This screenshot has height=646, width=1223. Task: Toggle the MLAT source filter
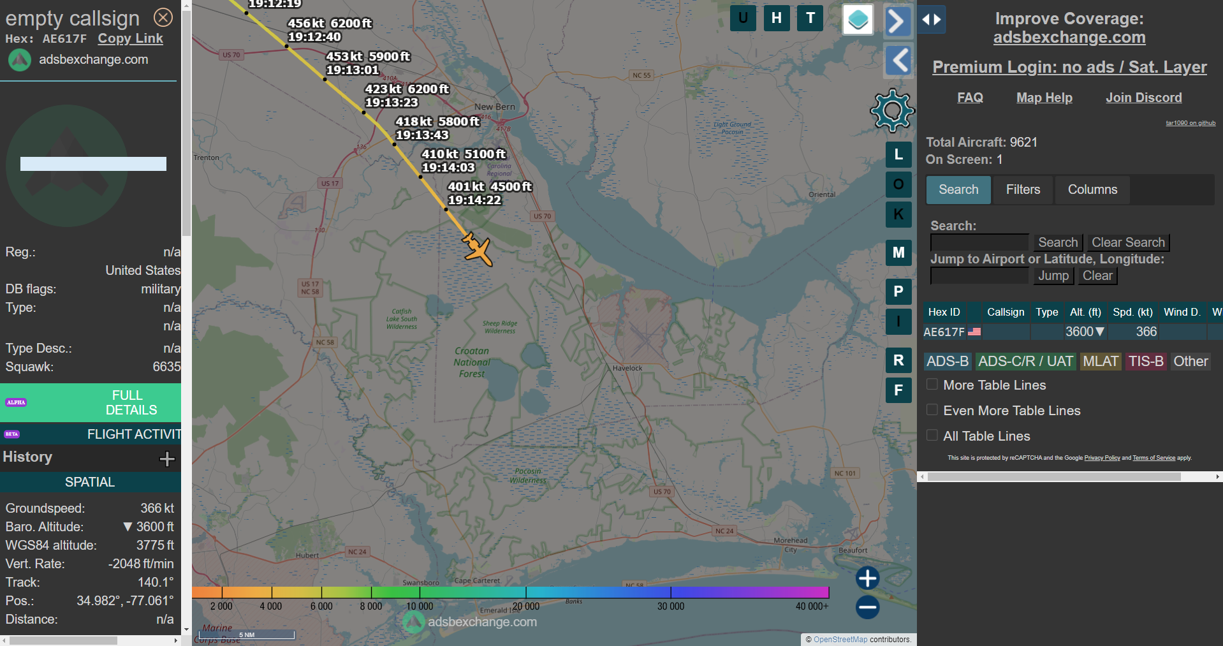pos(1101,362)
